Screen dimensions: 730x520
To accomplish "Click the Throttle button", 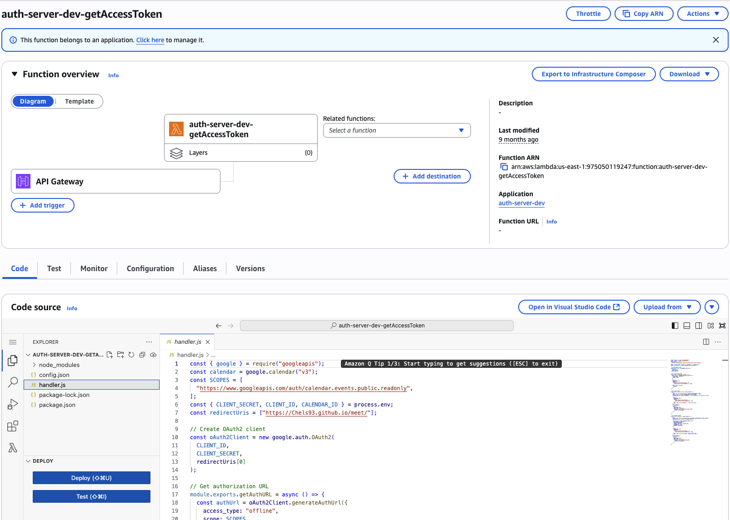I will pos(588,14).
